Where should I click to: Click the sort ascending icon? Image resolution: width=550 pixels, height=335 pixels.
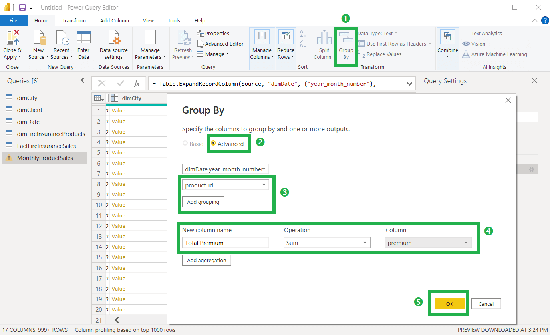(x=303, y=34)
